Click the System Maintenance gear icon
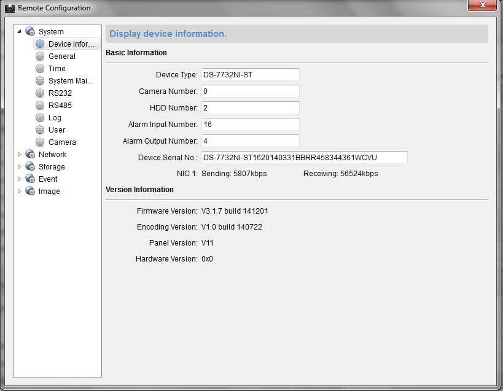 40,81
